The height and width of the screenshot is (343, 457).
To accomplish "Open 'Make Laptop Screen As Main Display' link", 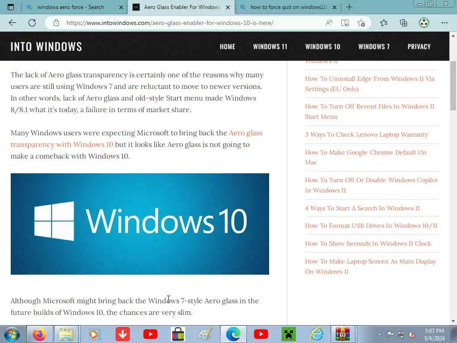I will click(370, 266).
